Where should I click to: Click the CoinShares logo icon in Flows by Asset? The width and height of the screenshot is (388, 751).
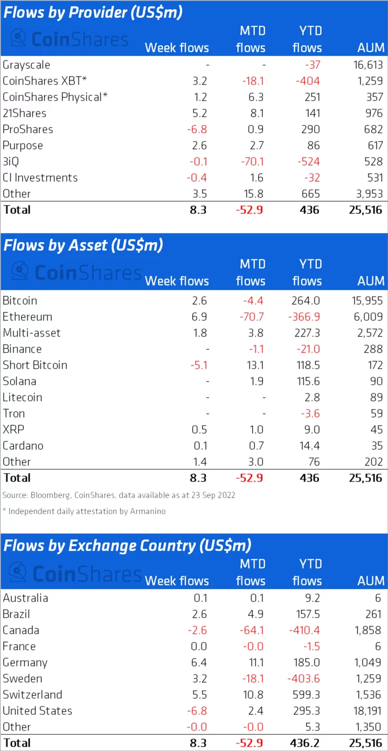click(20, 271)
